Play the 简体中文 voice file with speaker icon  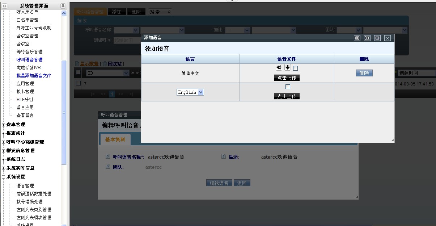pyautogui.click(x=279, y=67)
